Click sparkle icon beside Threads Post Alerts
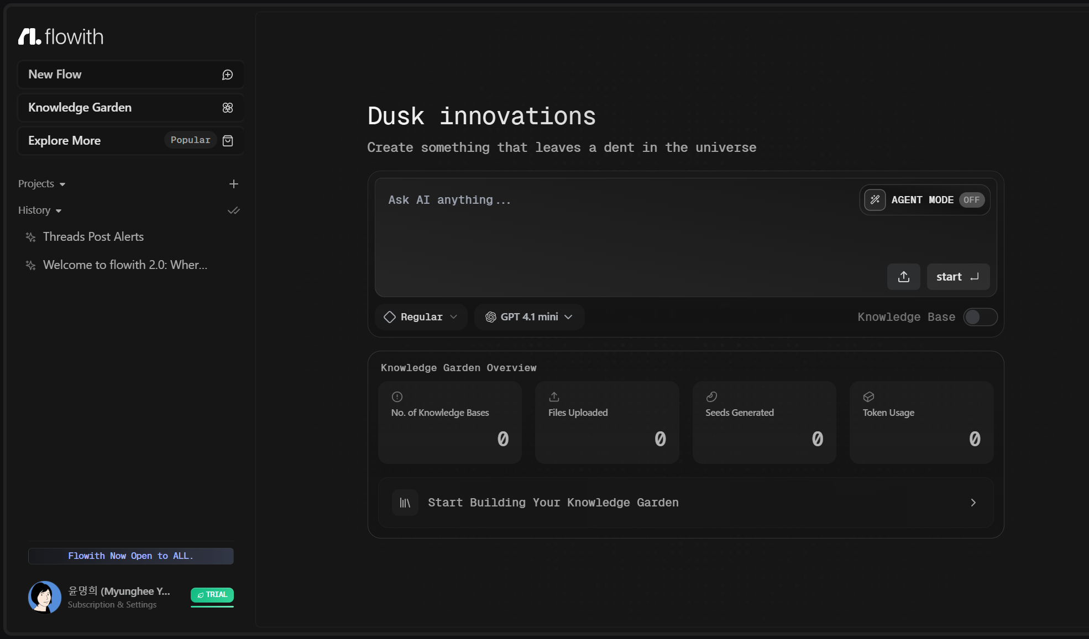1089x639 pixels. tap(31, 237)
